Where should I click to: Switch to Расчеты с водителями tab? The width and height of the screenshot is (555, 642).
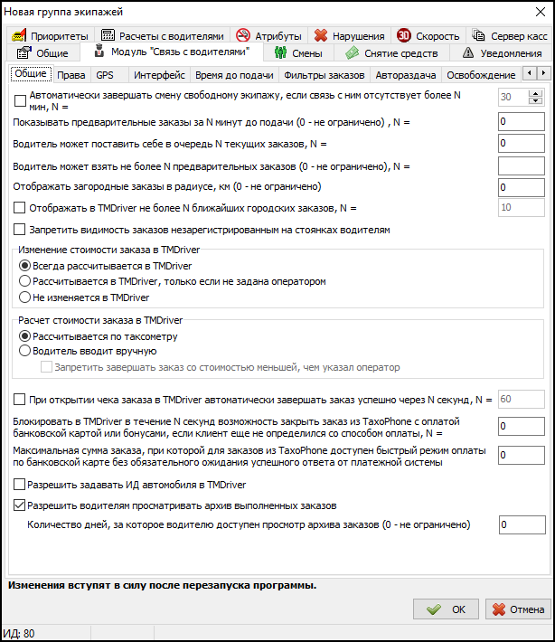(162, 35)
